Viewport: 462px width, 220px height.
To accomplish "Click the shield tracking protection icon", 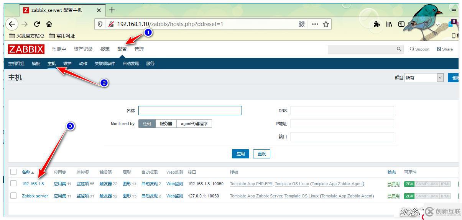I will [100, 24].
